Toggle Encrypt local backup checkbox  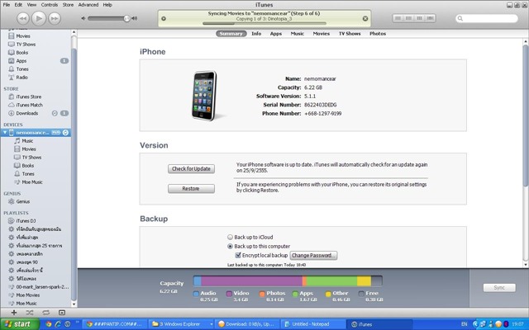tap(238, 255)
